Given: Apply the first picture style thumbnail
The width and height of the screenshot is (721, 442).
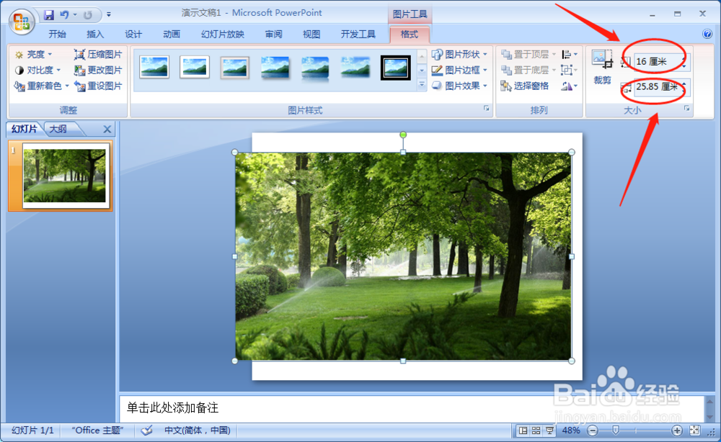Looking at the screenshot, I should pos(154,67).
